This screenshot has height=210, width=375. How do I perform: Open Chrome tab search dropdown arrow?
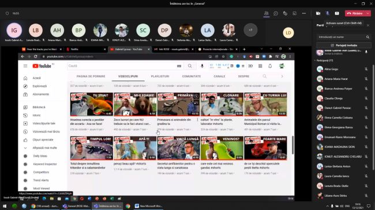[262, 49]
